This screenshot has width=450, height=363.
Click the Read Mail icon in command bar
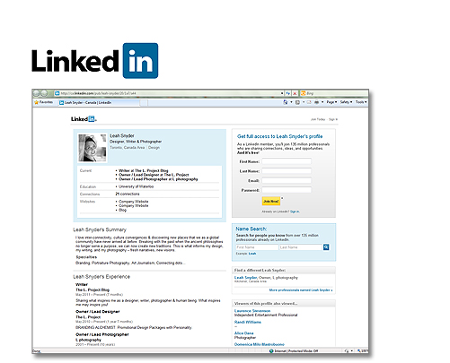tap(309, 102)
